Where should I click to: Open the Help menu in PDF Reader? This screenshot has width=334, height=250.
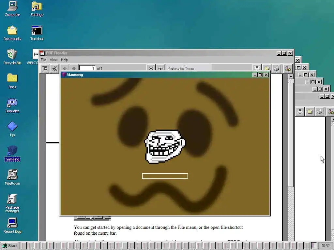[64, 60]
